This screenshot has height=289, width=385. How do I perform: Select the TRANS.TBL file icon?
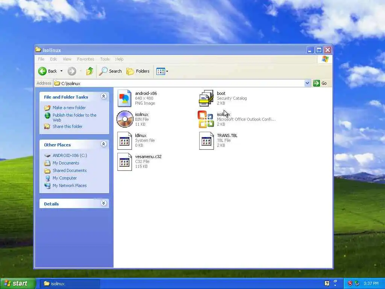coord(206,141)
